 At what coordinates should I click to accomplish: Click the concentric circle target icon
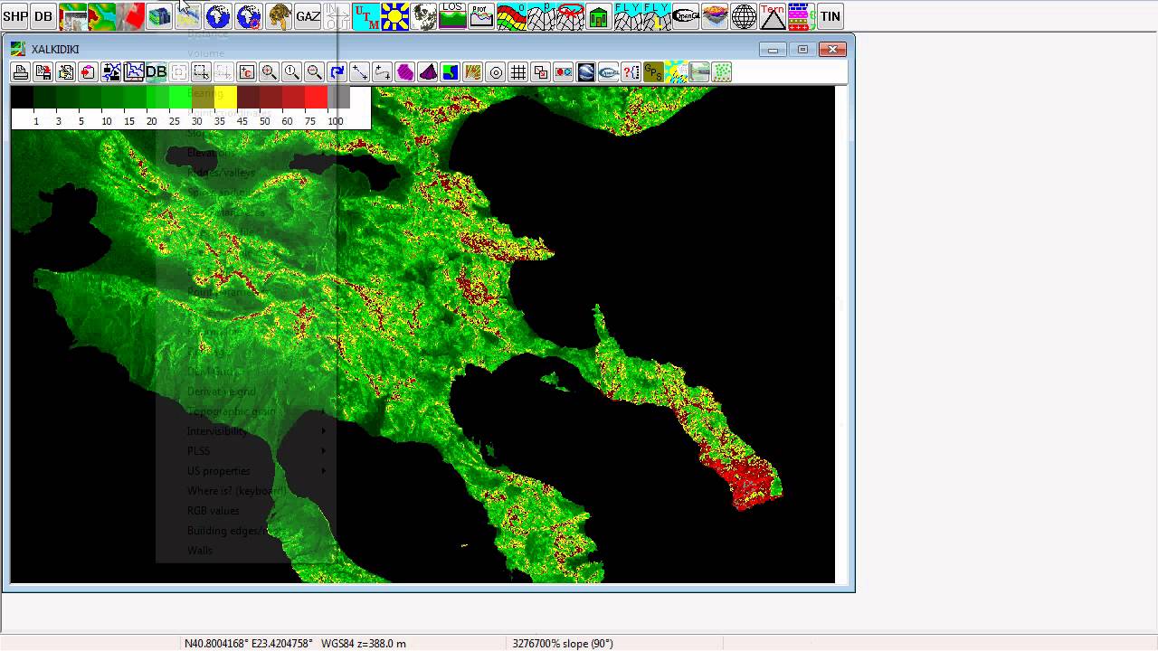tap(495, 72)
